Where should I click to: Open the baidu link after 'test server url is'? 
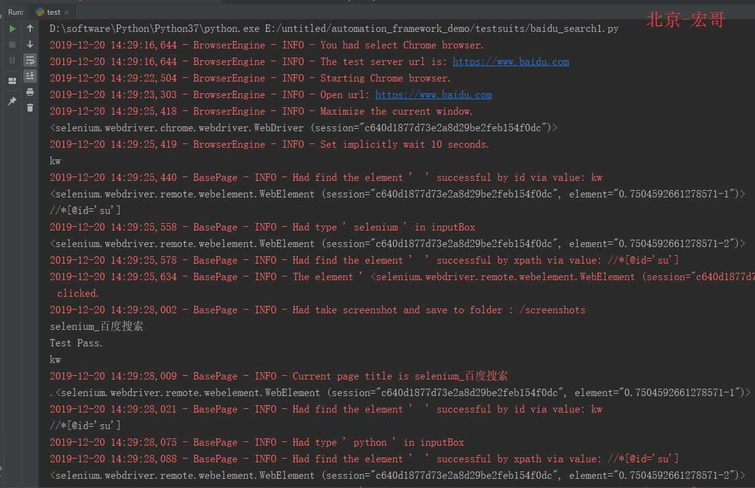tap(511, 62)
